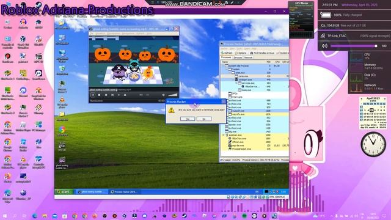391x220 pixels.
Task: Open Options in Process Hacker toolbar
Action: click(241, 53)
